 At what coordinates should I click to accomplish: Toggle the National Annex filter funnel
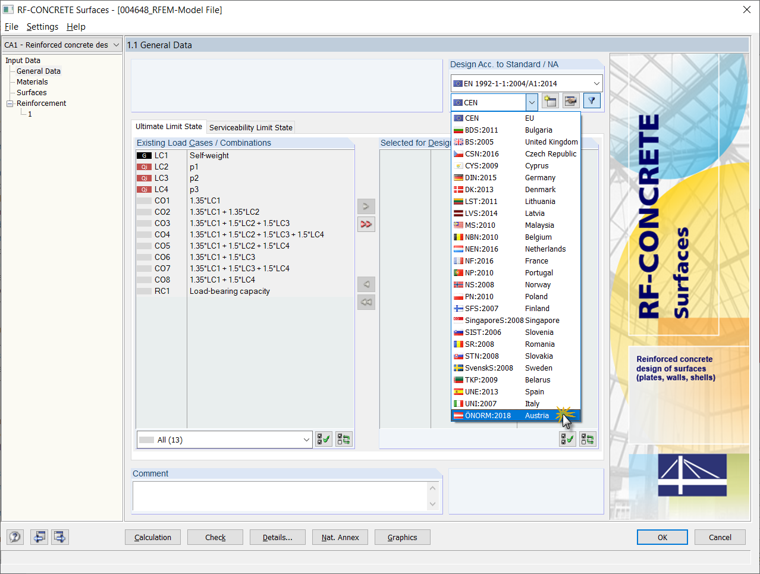(591, 101)
